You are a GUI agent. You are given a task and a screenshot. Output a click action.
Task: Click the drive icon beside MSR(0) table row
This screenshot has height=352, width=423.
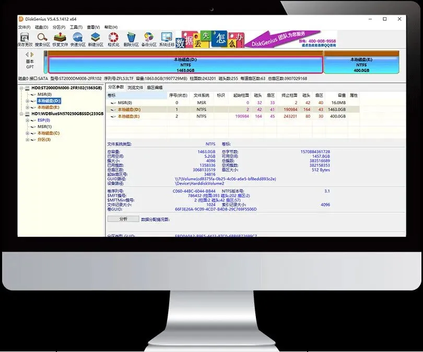[x=113, y=103]
